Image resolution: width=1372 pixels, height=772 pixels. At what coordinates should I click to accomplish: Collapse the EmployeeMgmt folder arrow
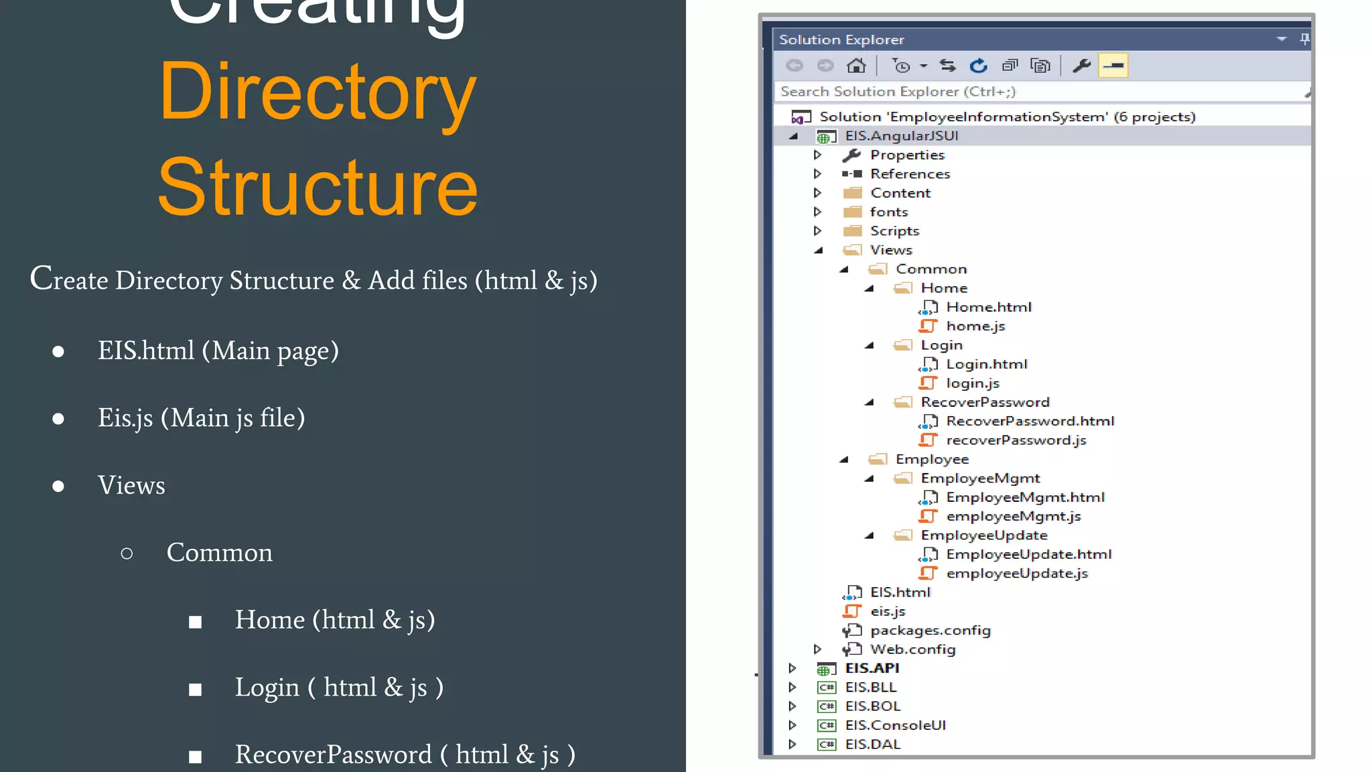point(870,478)
